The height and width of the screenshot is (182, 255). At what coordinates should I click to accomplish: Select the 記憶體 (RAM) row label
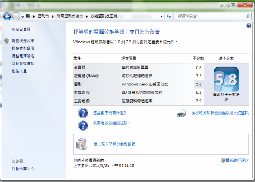click(x=86, y=76)
